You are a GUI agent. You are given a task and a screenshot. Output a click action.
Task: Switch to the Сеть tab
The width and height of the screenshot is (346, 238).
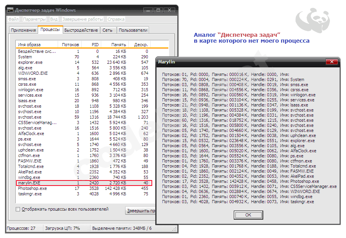pyautogui.click(x=107, y=30)
